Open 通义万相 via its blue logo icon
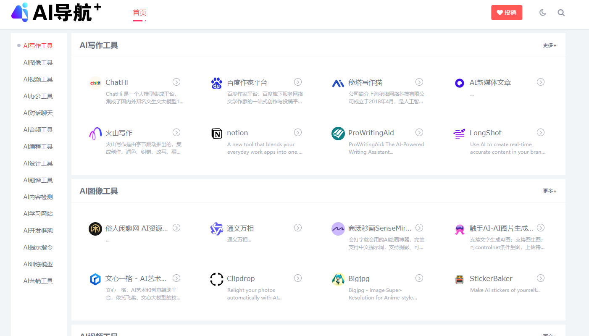 coord(216,229)
